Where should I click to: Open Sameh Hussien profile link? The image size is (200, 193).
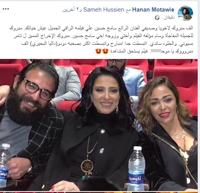click(x=103, y=10)
